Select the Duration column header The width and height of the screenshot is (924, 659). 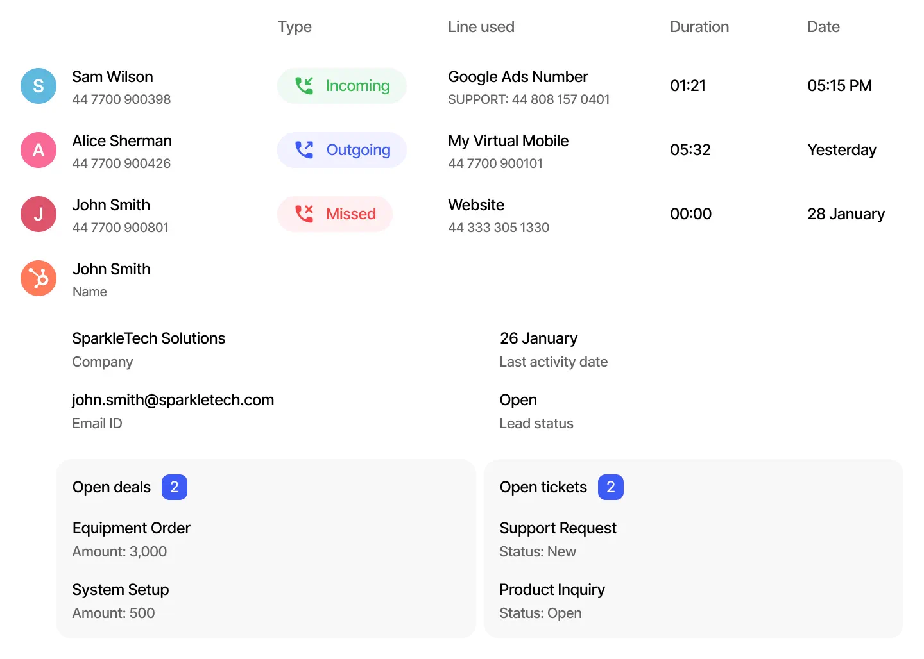point(699,27)
